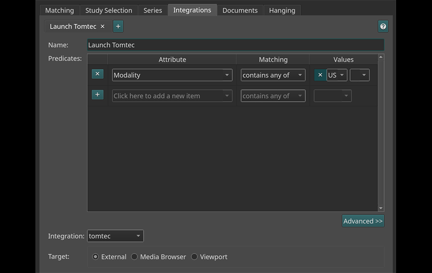Screen dimensions: 432x273
Task: Click the predicates scrollbar down arrow
Action: pos(381,208)
